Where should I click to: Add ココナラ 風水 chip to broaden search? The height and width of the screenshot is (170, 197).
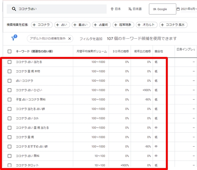(173, 25)
